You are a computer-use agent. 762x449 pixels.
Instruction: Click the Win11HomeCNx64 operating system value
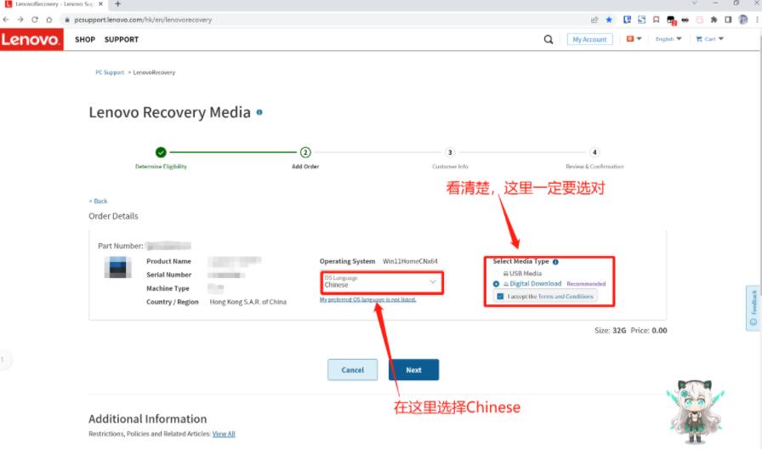pos(410,261)
